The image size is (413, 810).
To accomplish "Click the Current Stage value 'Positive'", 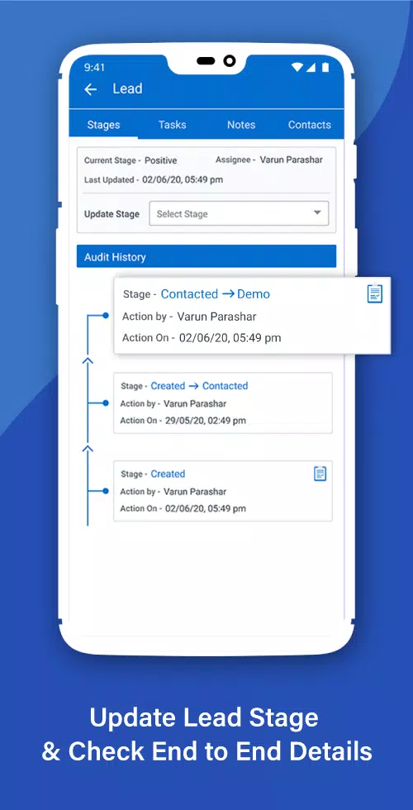I will (x=160, y=160).
